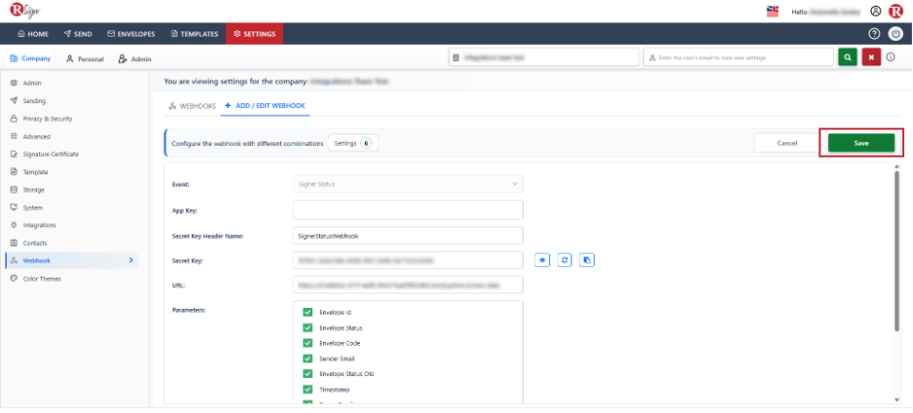
Task: Click the power logout icon
Action: tap(894, 34)
